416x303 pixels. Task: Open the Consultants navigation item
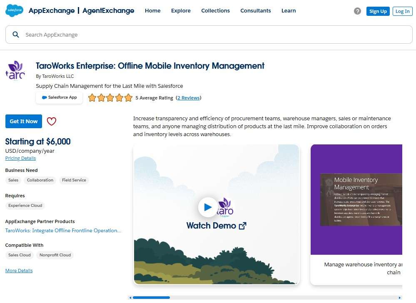click(255, 11)
